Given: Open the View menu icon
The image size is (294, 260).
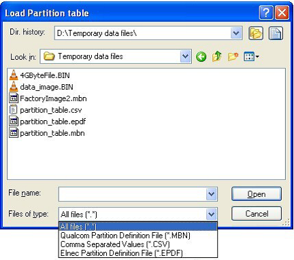Looking at the screenshot, I should tap(251, 56).
